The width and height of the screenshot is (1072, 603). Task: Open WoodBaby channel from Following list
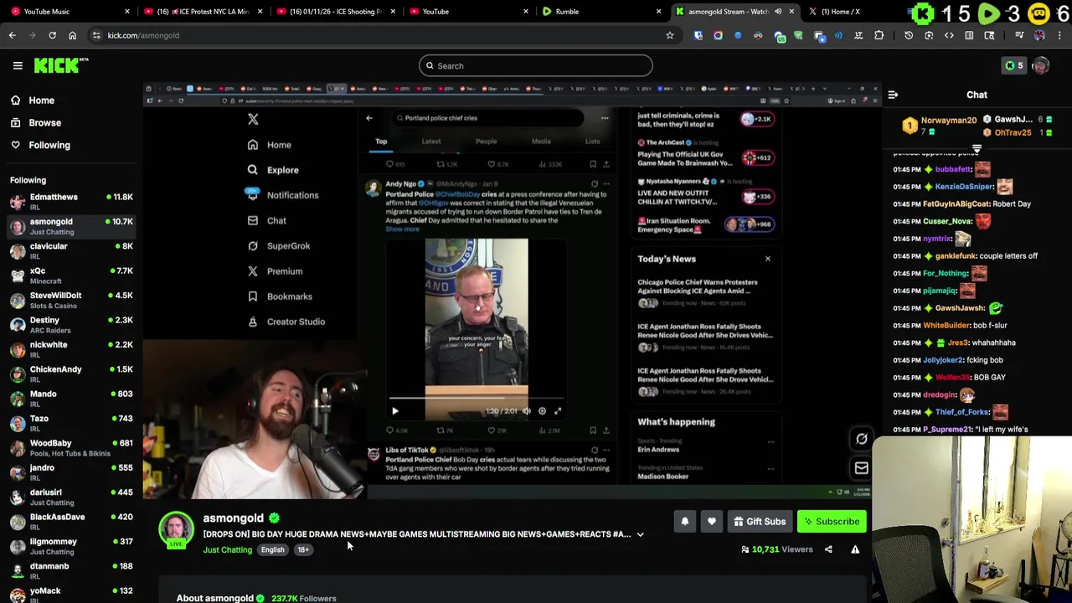70,448
